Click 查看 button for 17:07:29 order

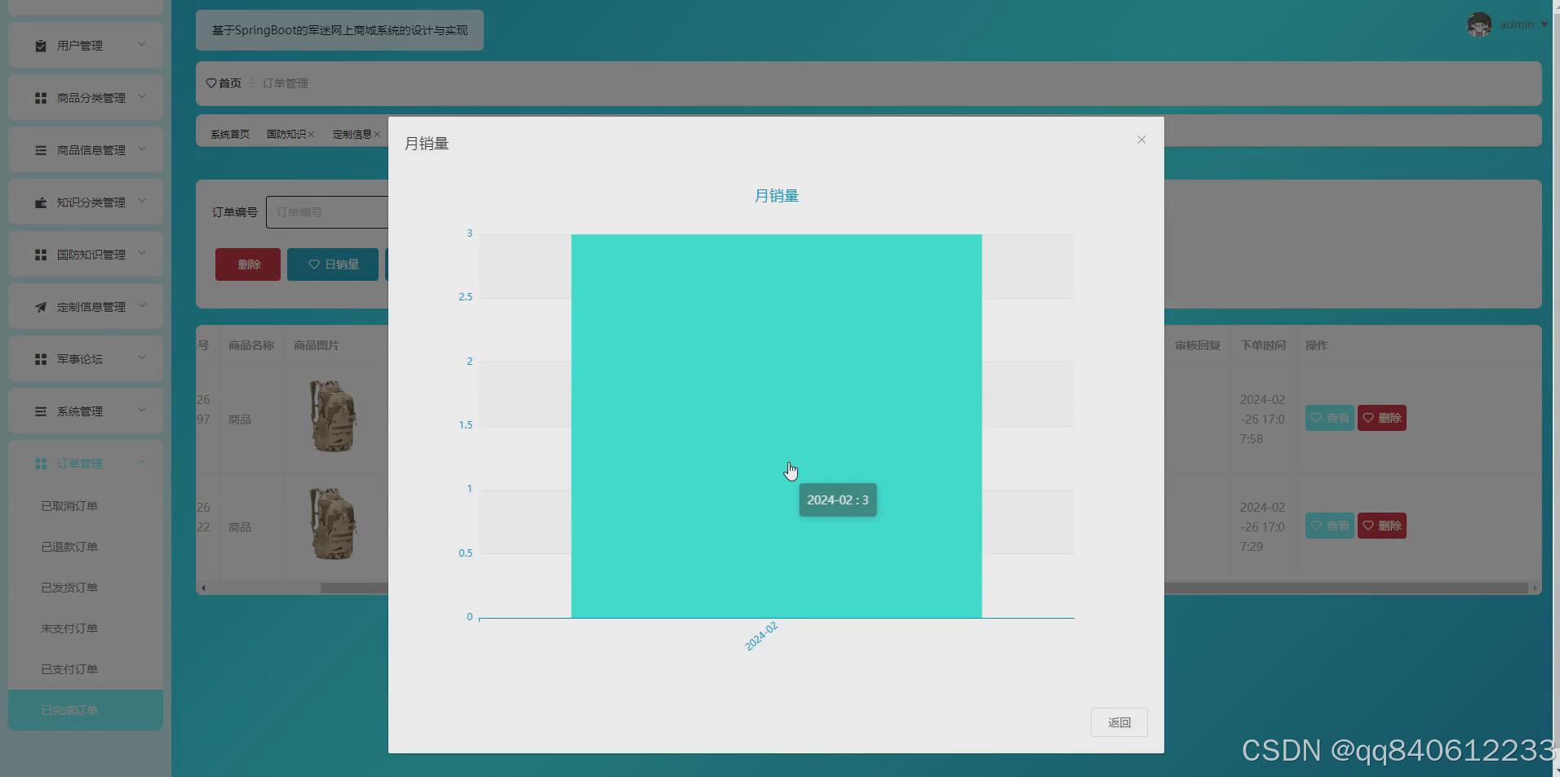click(1329, 526)
